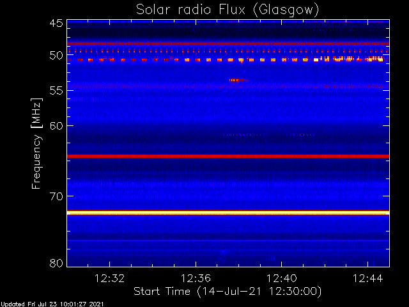The width and height of the screenshot is (409, 307).
Task: Click the '80' frequency tick label
Action: pyautogui.click(x=56, y=263)
